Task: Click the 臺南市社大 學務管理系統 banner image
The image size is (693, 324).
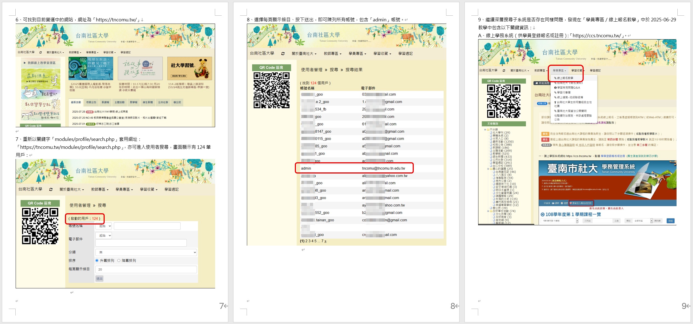Action: (x=608, y=180)
